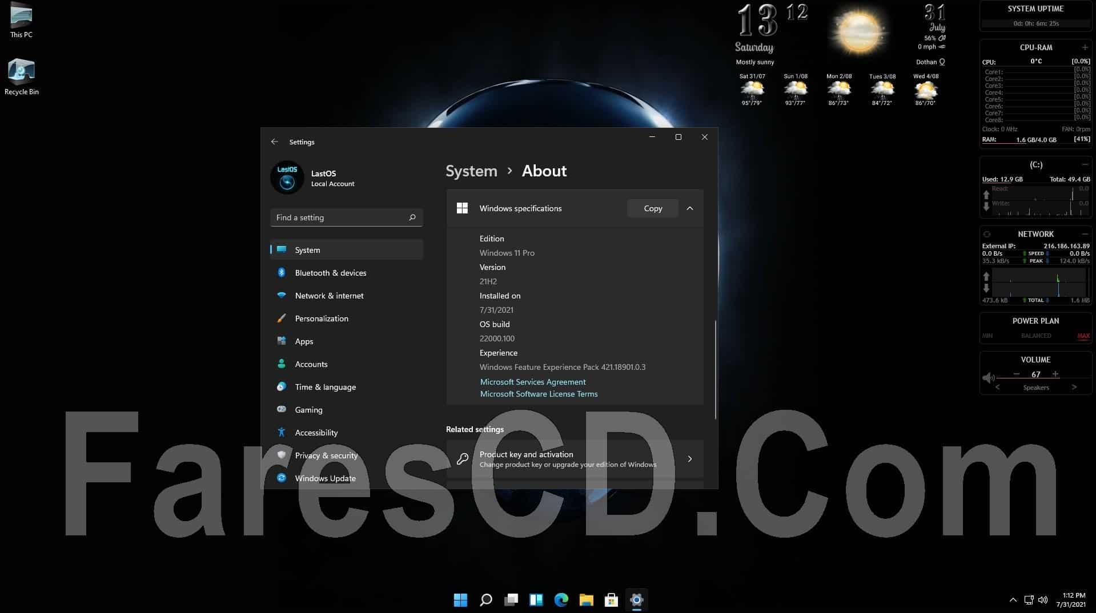Open the Widgets taskbar button

536,600
